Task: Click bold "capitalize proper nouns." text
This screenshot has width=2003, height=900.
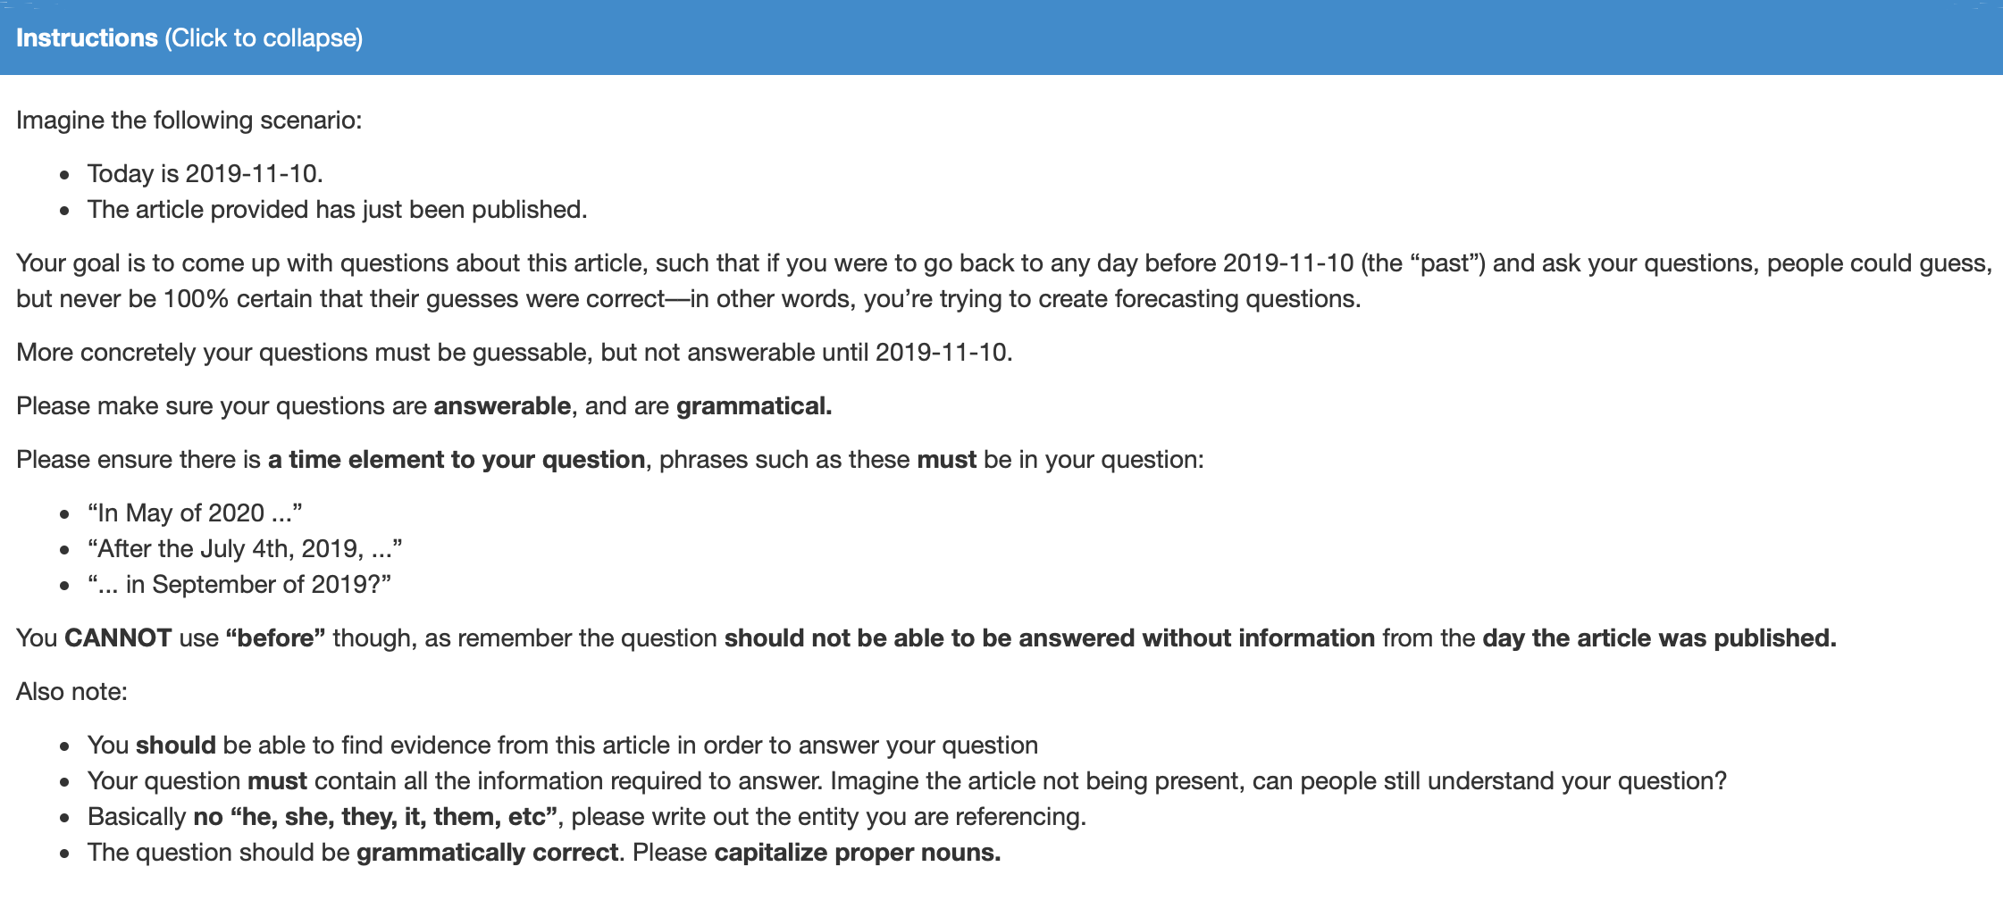Action: [x=858, y=853]
